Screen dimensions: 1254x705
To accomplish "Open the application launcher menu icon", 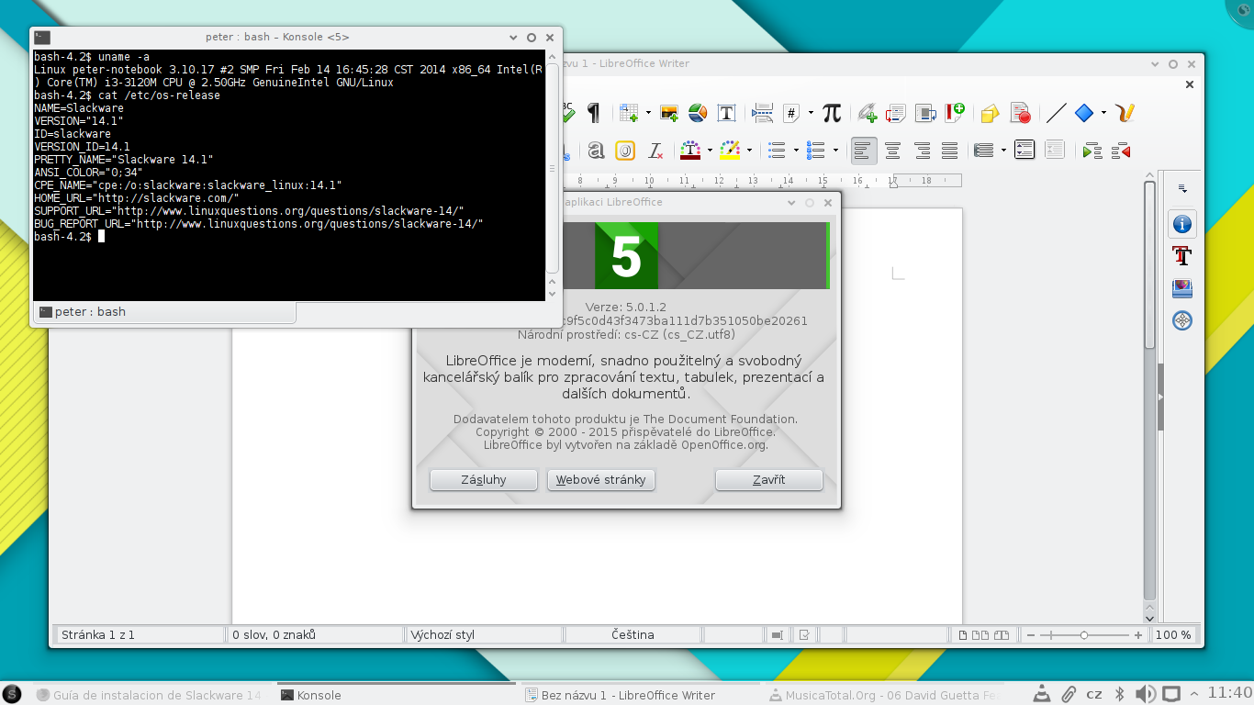I will pyautogui.click(x=12, y=694).
